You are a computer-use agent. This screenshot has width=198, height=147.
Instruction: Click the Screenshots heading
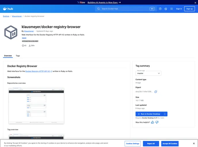(14, 77)
